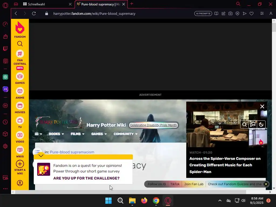Viewport: 276px width, 207px height.
Task: Open Opera Settings gear in sidebar
Action: 5,146
